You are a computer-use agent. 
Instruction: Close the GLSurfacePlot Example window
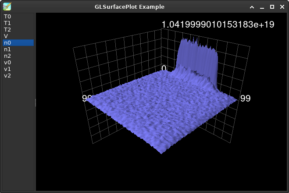click(282, 7)
